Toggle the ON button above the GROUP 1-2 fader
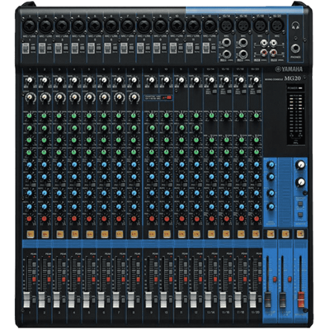 (271, 234)
